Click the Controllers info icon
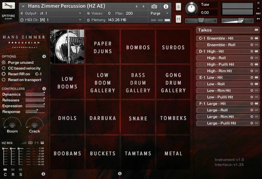Image resolution: width=262 pixels, height=179 pixels. pos(44,89)
